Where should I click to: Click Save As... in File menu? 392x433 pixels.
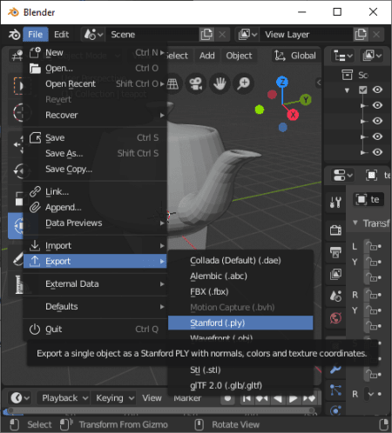(95, 153)
